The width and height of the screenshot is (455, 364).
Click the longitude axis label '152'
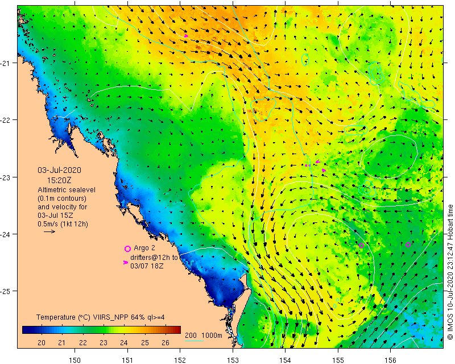[x=180, y=360]
